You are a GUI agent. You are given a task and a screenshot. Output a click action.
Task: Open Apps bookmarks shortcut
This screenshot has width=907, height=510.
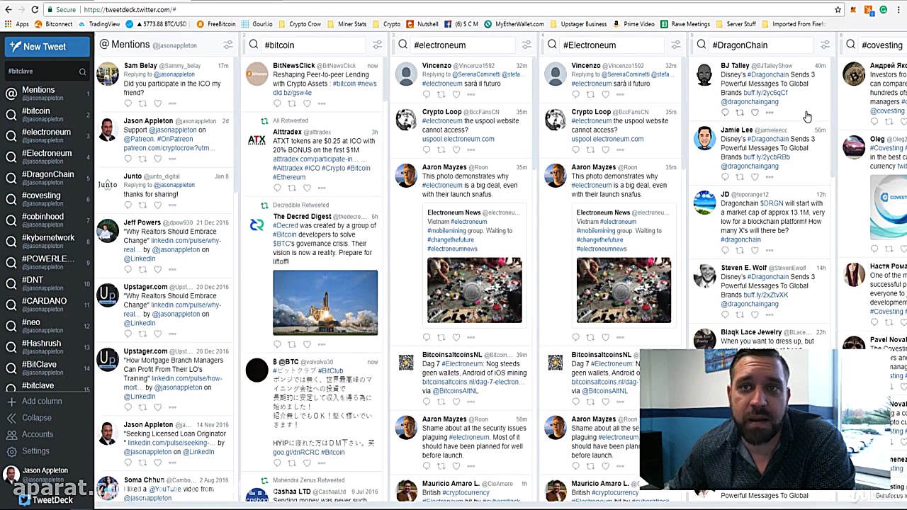coord(16,24)
